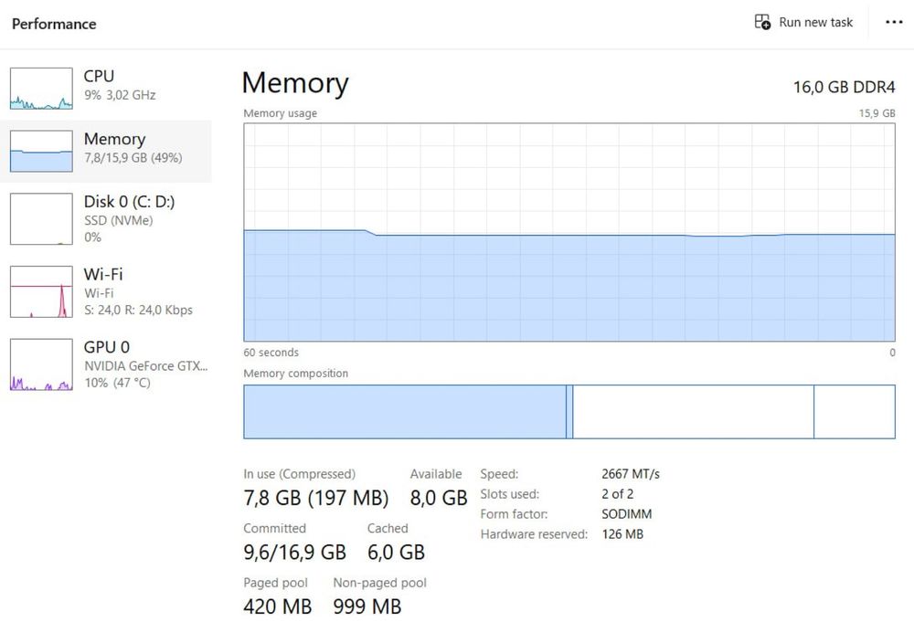Select the Wi-Fi activity graph thumbnail
The height and width of the screenshot is (633, 914).
(41, 291)
